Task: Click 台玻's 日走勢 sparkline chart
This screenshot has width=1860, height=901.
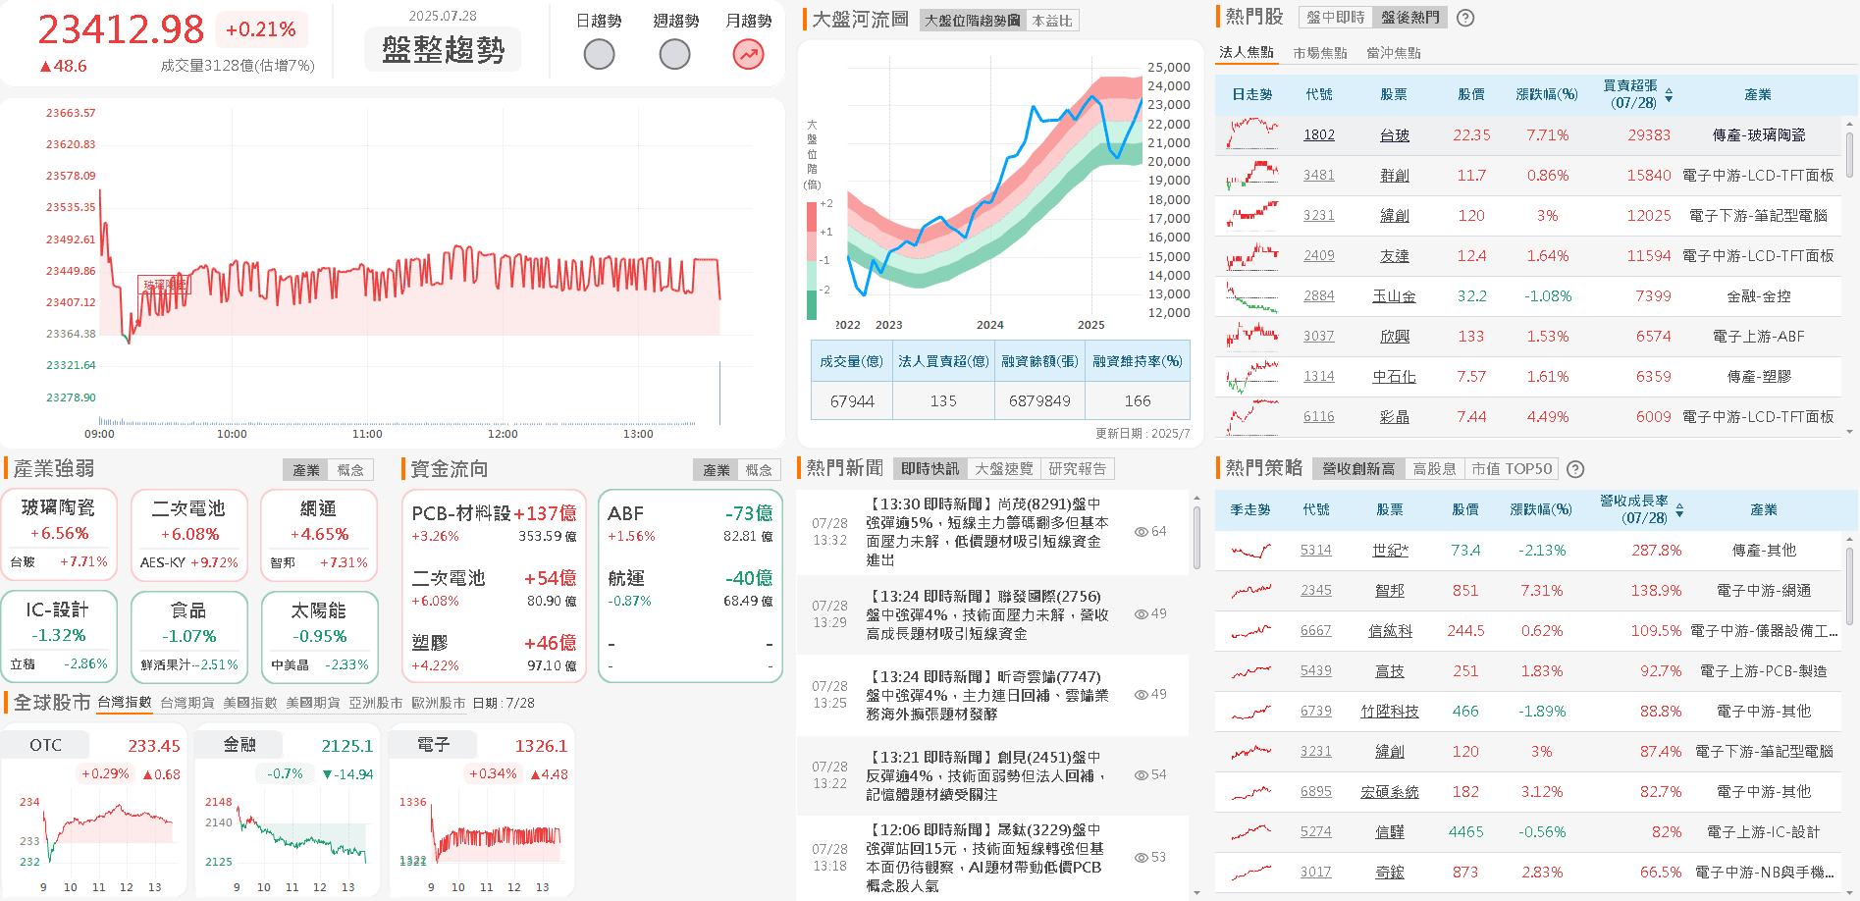Action: point(1250,134)
